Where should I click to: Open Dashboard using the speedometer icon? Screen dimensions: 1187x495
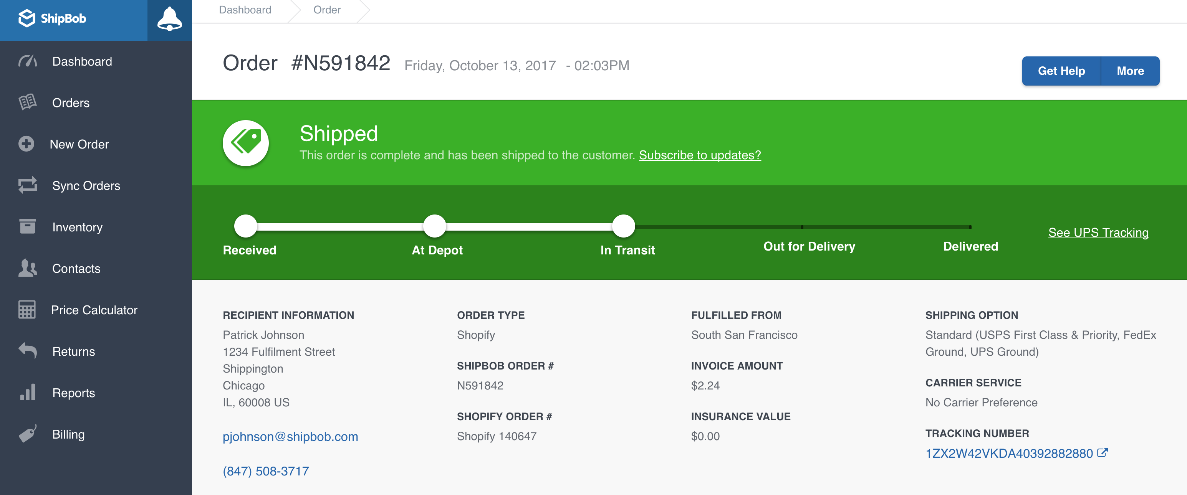point(27,61)
